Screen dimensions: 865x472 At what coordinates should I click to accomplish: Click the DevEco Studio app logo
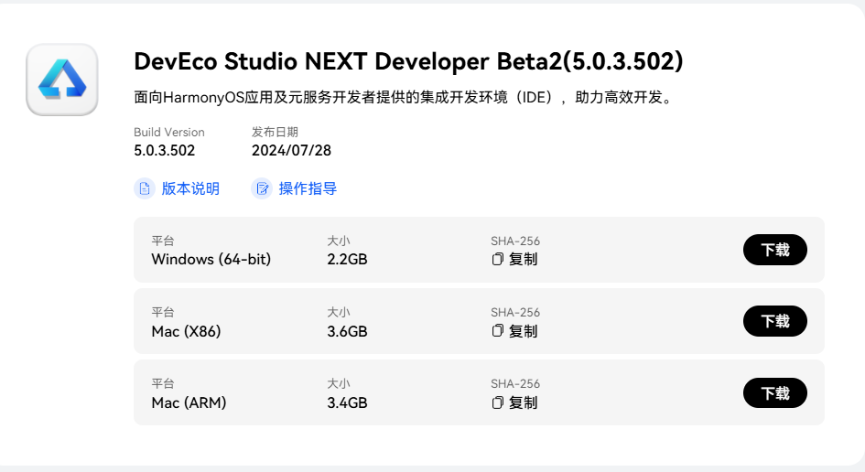62,80
